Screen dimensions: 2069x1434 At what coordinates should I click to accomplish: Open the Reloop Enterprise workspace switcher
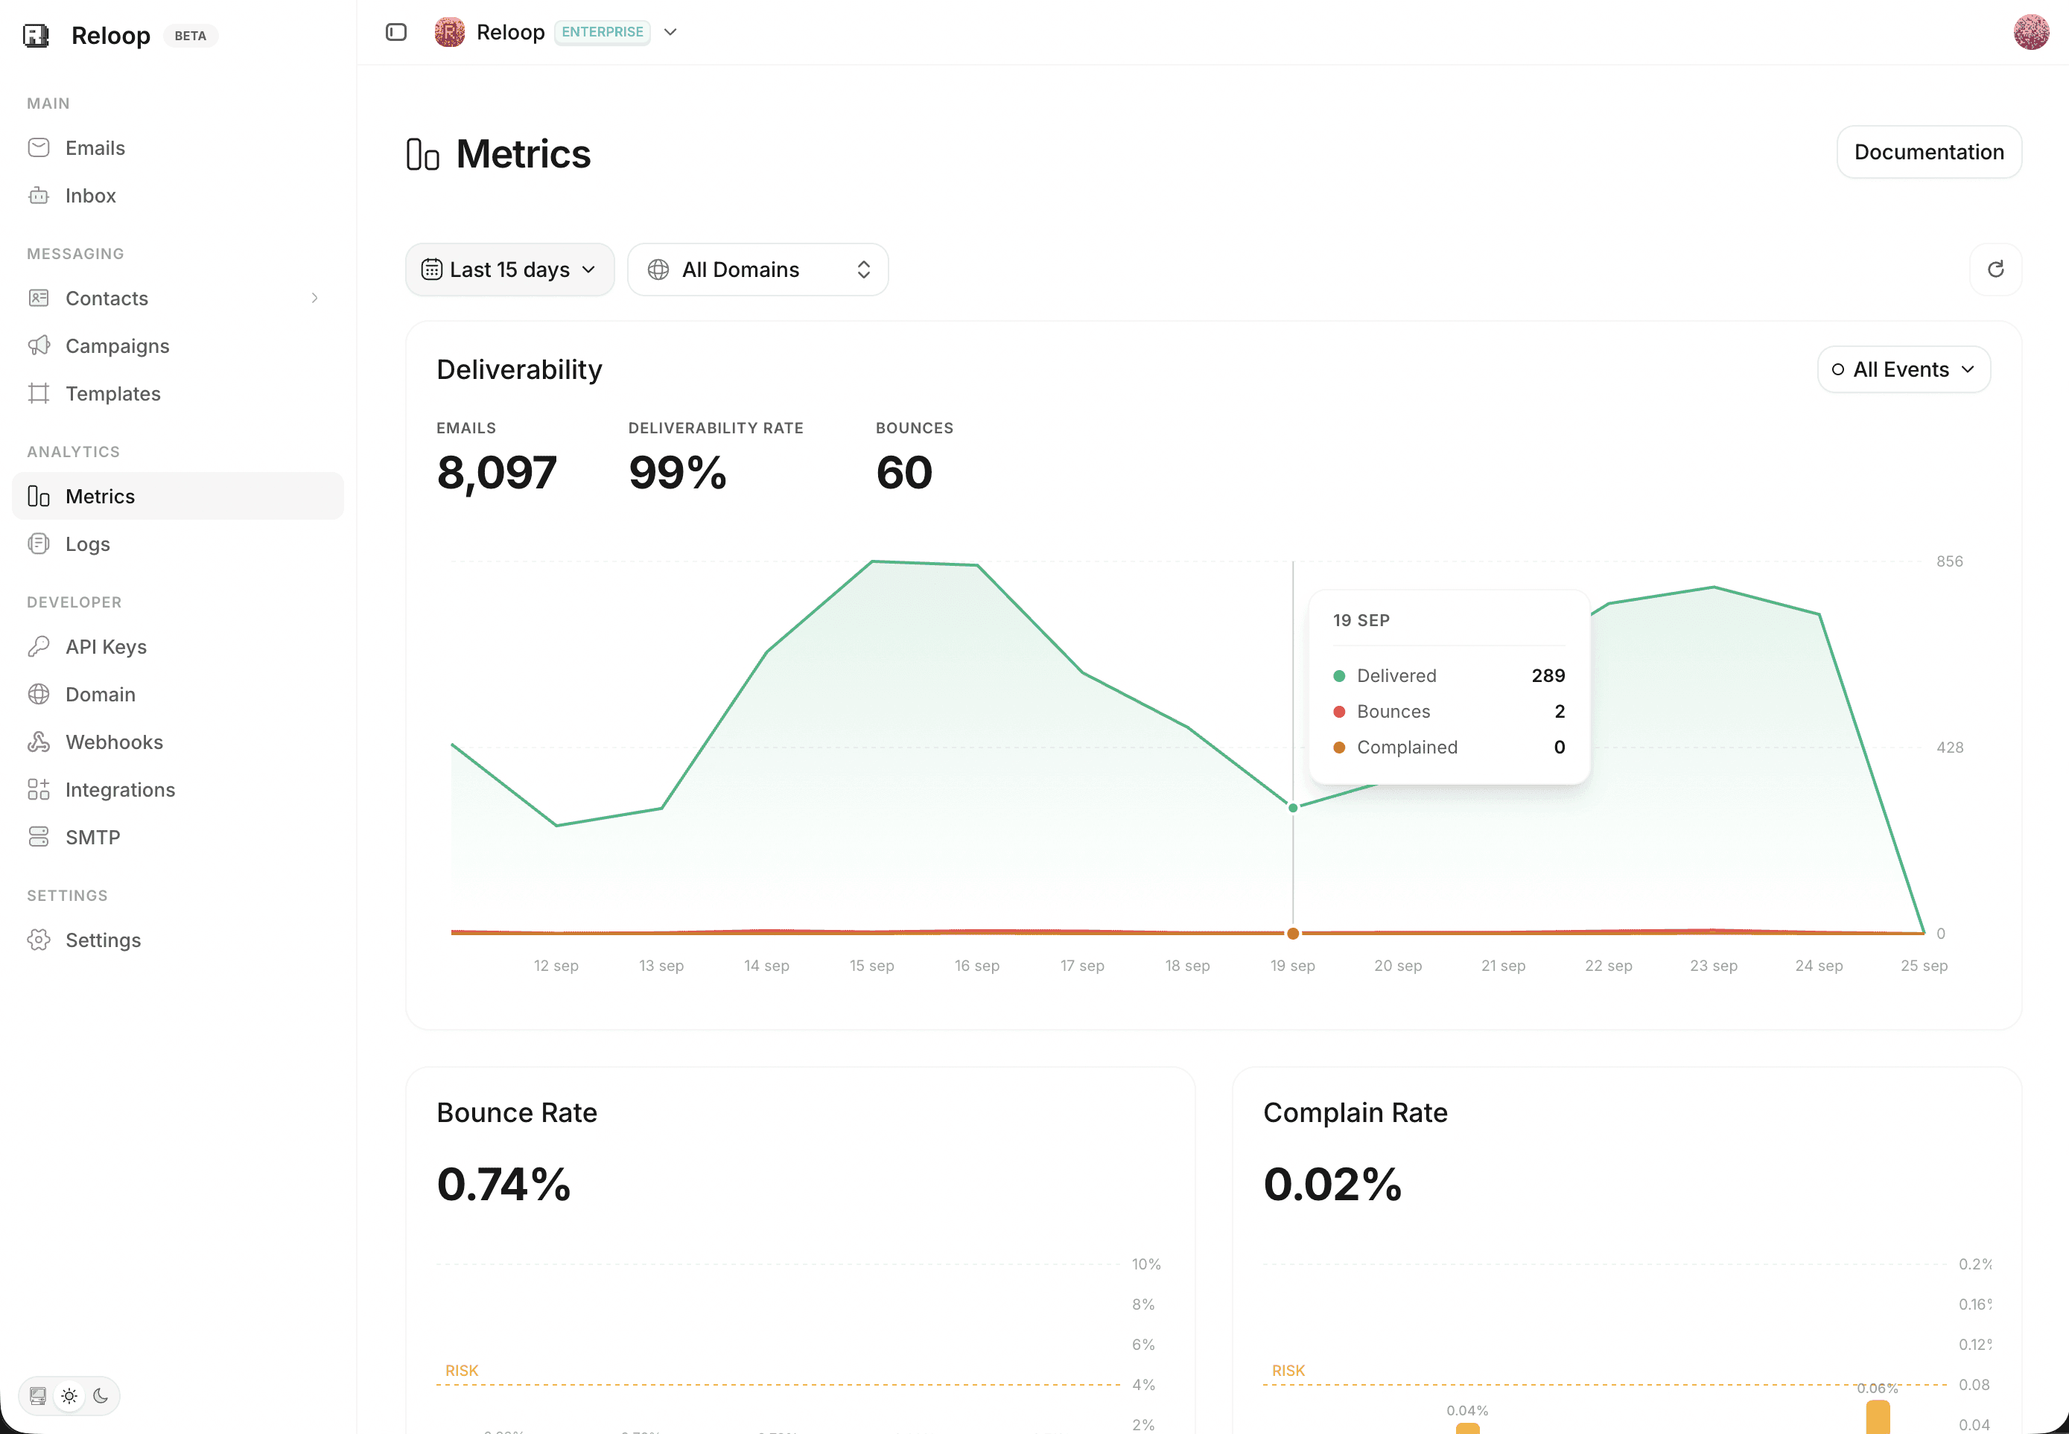(556, 32)
